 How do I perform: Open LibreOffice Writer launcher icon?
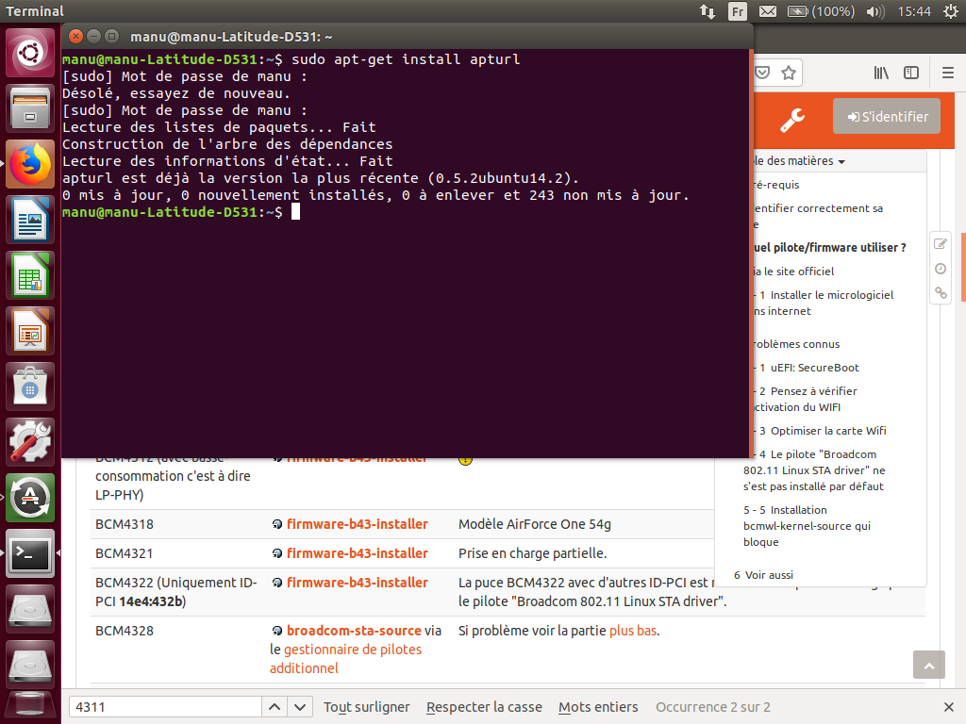coord(30,220)
